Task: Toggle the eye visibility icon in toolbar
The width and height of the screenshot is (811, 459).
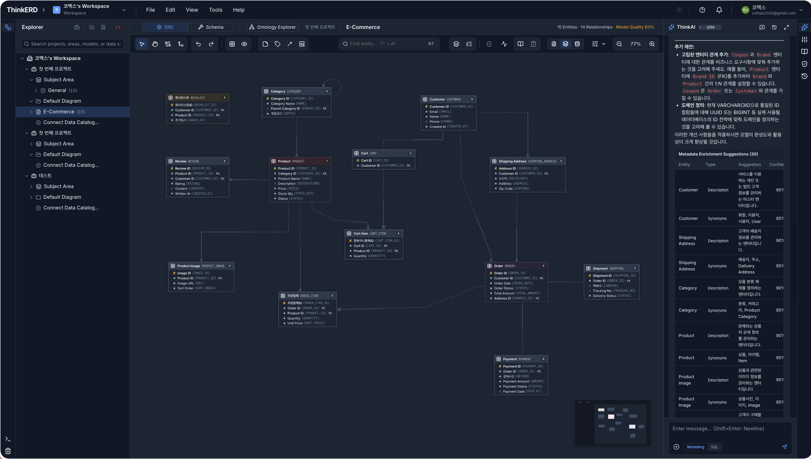Action: (x=245, y=44)
